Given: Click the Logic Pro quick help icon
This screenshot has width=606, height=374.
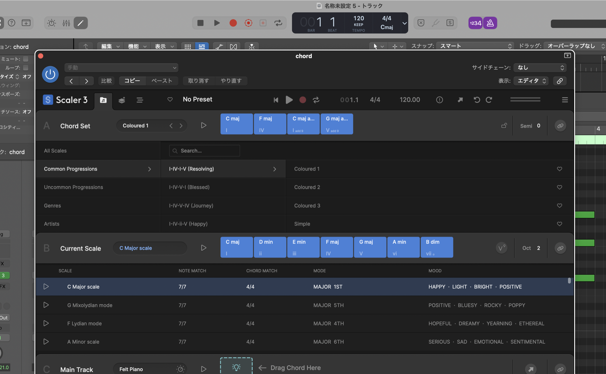Looking at the screenshot, I should pyautogui.click(x=12, y=23).
